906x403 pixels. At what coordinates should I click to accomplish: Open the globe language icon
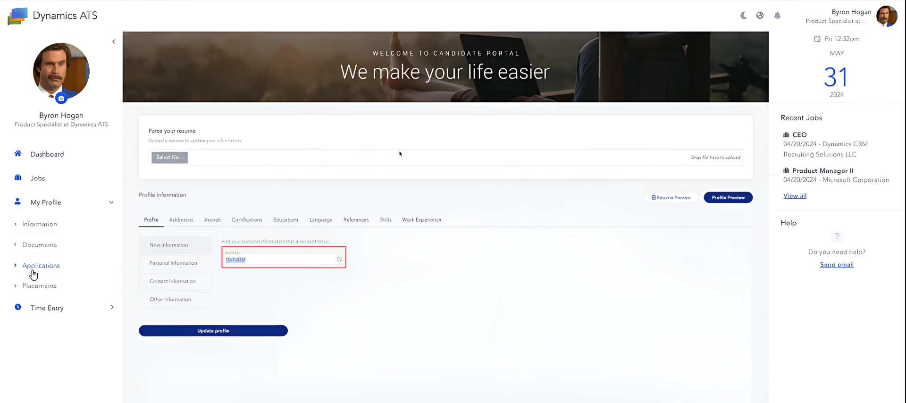760,16
